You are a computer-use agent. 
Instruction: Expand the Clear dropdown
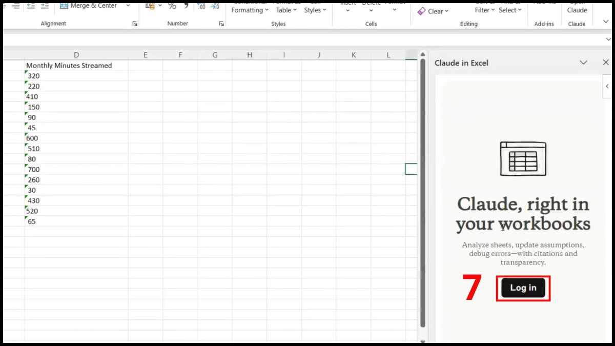point(446,11)
